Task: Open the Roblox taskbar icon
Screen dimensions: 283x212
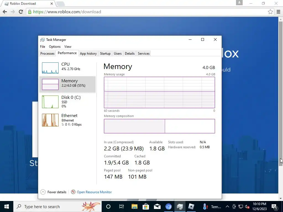Action: 191,206
